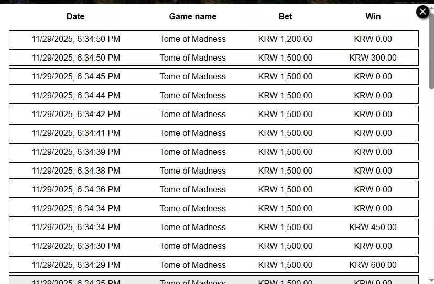The image size is (434, 284).
Task: Select the 6:34:39 PM history row
Action: point(214,152)
